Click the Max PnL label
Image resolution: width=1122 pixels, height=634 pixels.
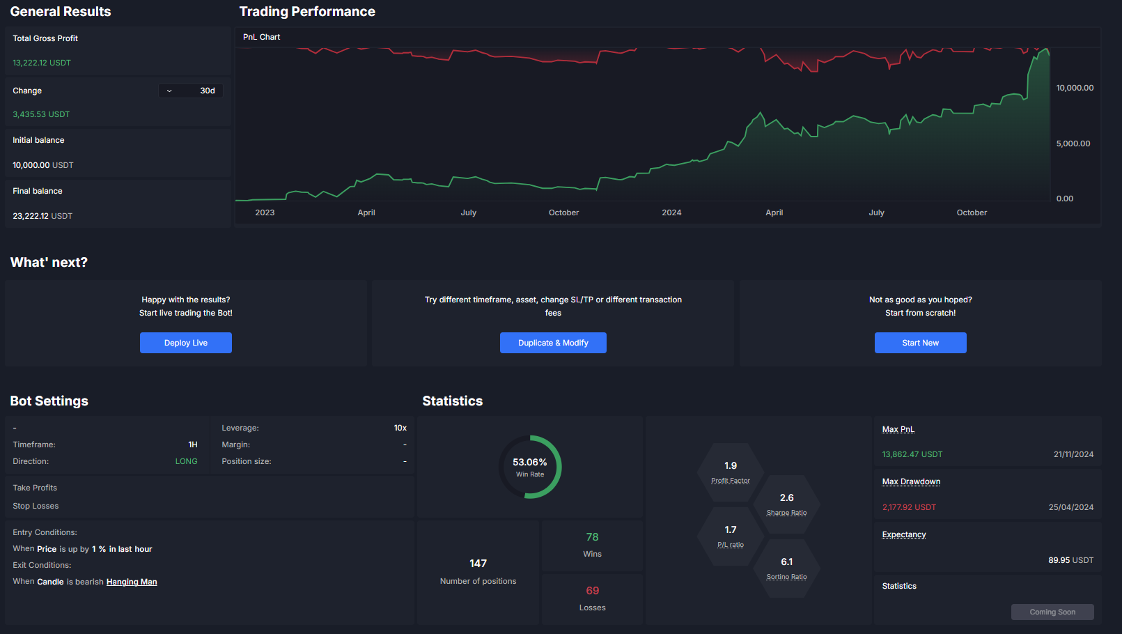(898, 429)
